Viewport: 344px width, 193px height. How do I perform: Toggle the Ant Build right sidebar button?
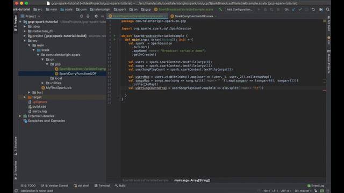click(x=328, y=24)
